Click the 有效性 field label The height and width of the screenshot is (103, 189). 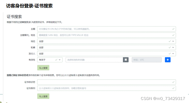coord(32,60)
